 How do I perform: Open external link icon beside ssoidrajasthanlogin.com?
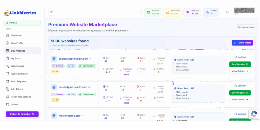click(x=90, y=59)
